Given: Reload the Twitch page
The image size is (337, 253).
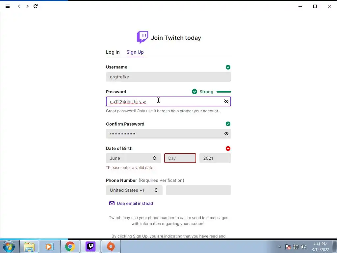Looking at the screenshot, I should tap(36, 6).
